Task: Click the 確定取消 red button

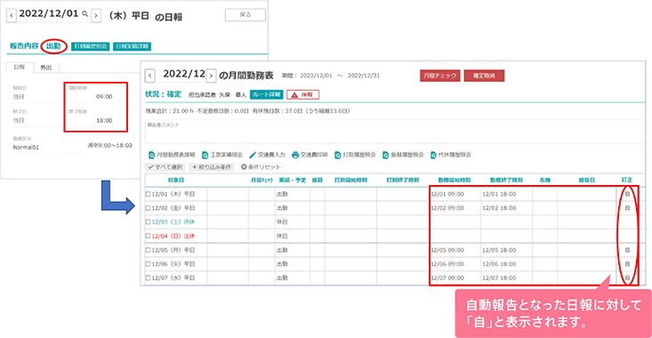Action: (484, 76)
